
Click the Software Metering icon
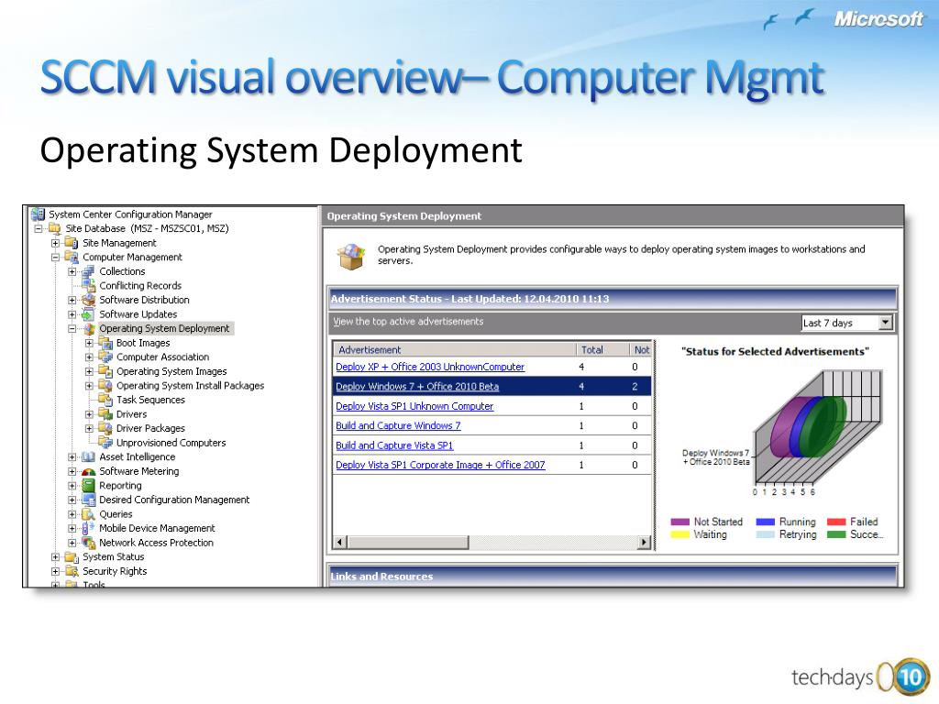coord(89,471)
